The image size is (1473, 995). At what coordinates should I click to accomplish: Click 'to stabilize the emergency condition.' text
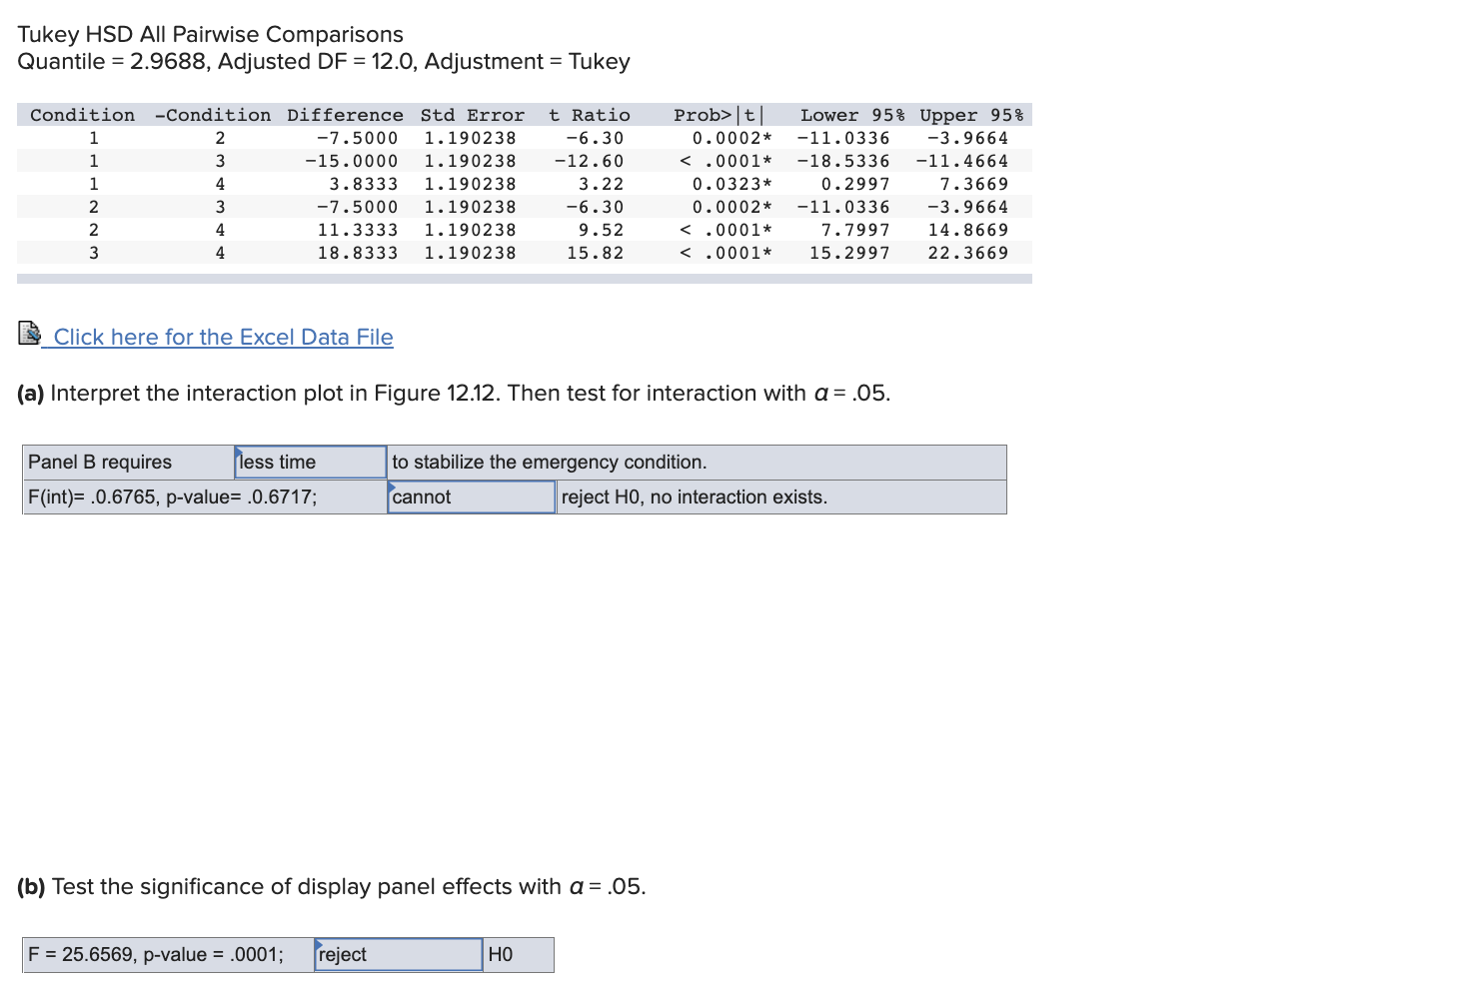click(549, 463)
